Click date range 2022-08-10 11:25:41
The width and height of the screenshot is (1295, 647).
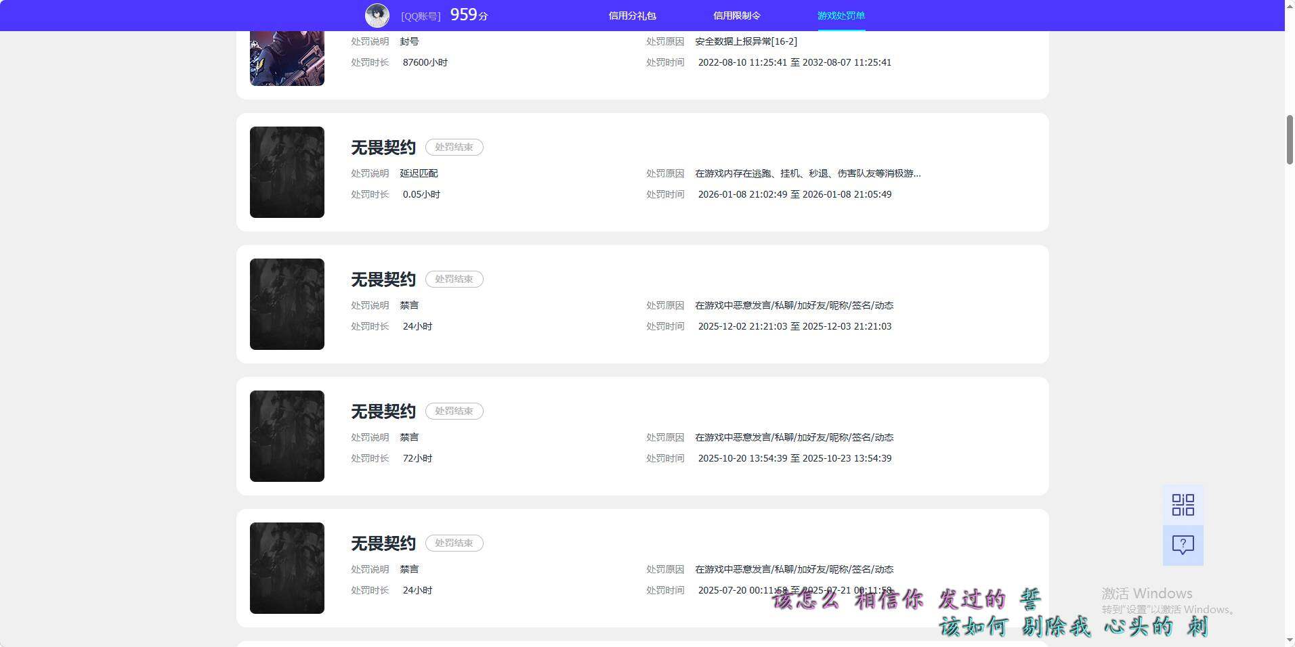point(794,62)
